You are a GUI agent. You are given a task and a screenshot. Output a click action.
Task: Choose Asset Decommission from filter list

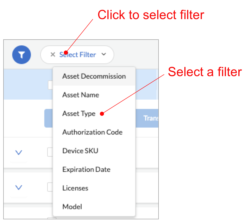coord(94,76)
